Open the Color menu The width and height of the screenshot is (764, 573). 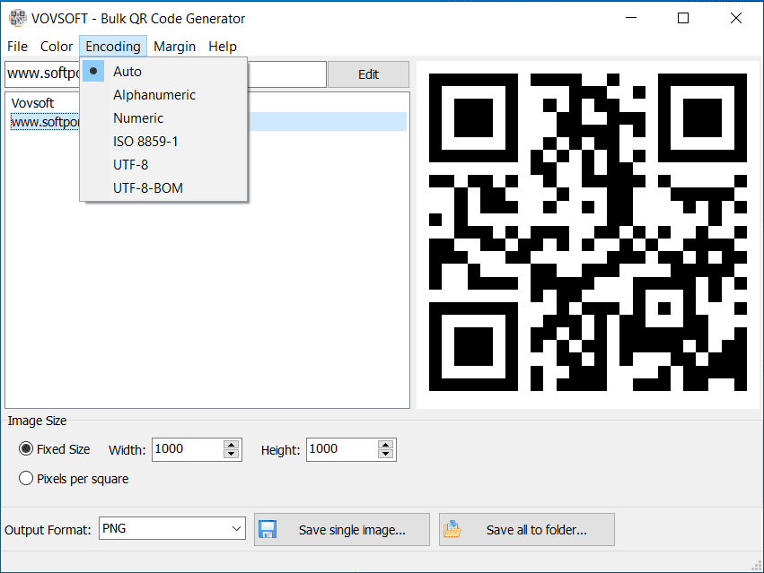56,47
